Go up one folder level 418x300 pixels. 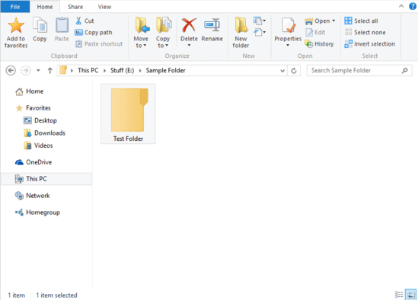pyautogui.click(x=49, y=70)
